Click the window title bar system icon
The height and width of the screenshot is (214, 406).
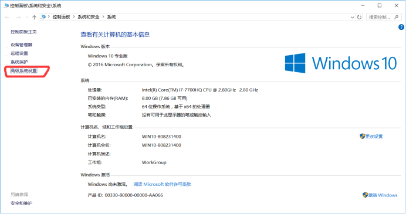coord(6,5)
